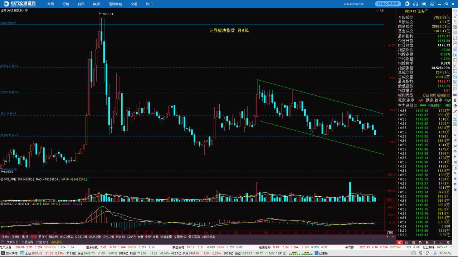This screenshot has width=458, height=257.
Task: Click the info badge next to 880472 证券
Action: tap(426, 10)
